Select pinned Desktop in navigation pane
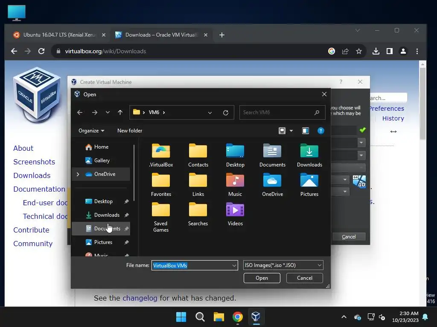 [101, 201]
